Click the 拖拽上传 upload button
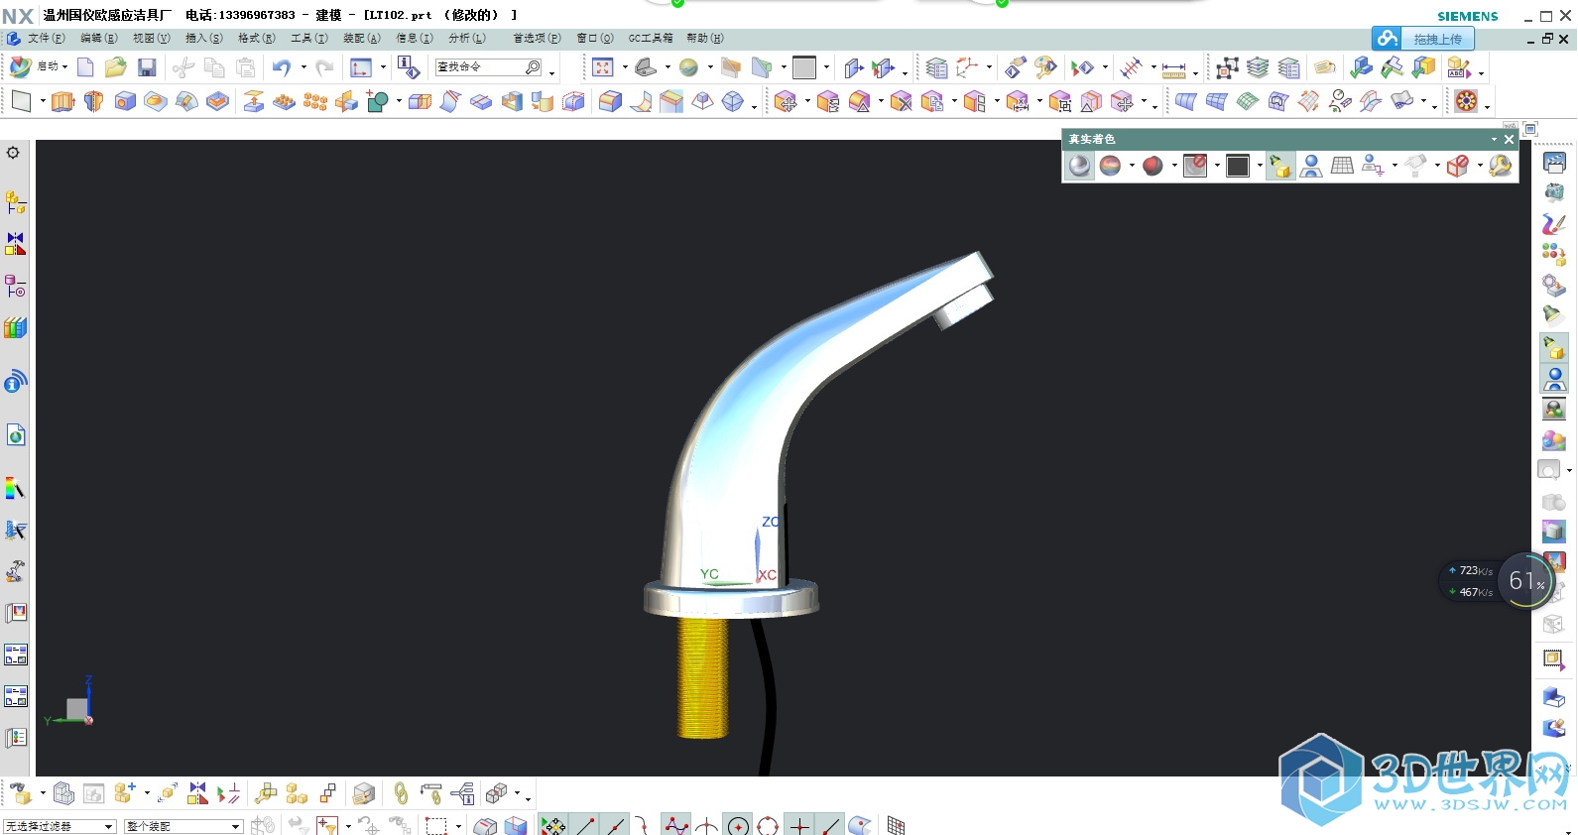 1423,39
